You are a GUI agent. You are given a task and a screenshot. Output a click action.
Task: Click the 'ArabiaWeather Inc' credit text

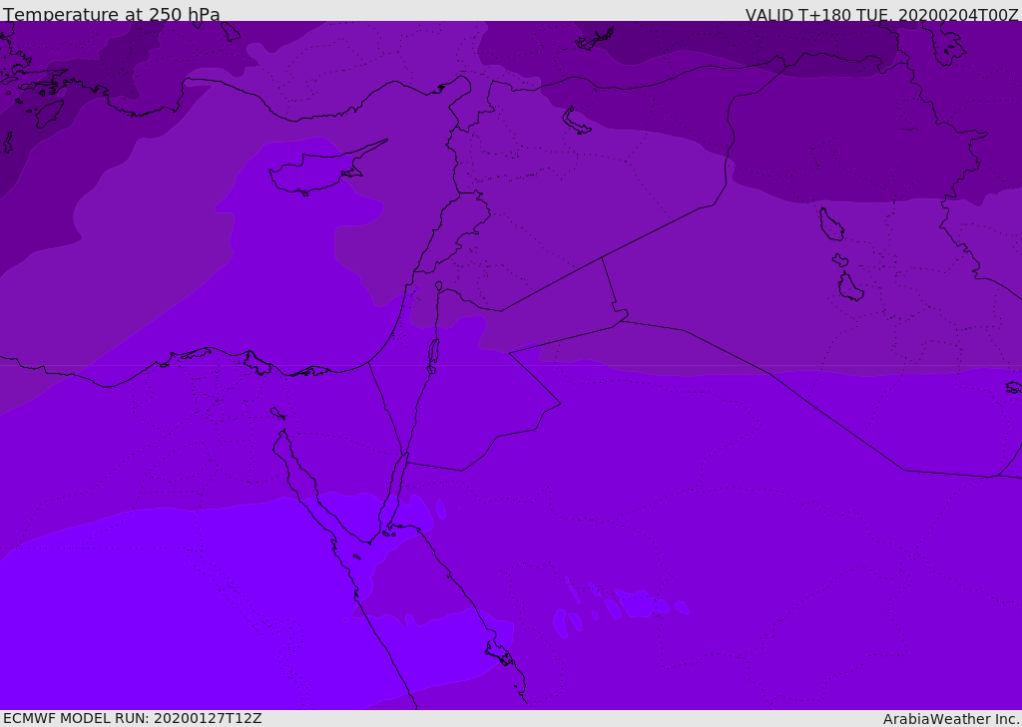pyautogui.click(x=950, y=719)
